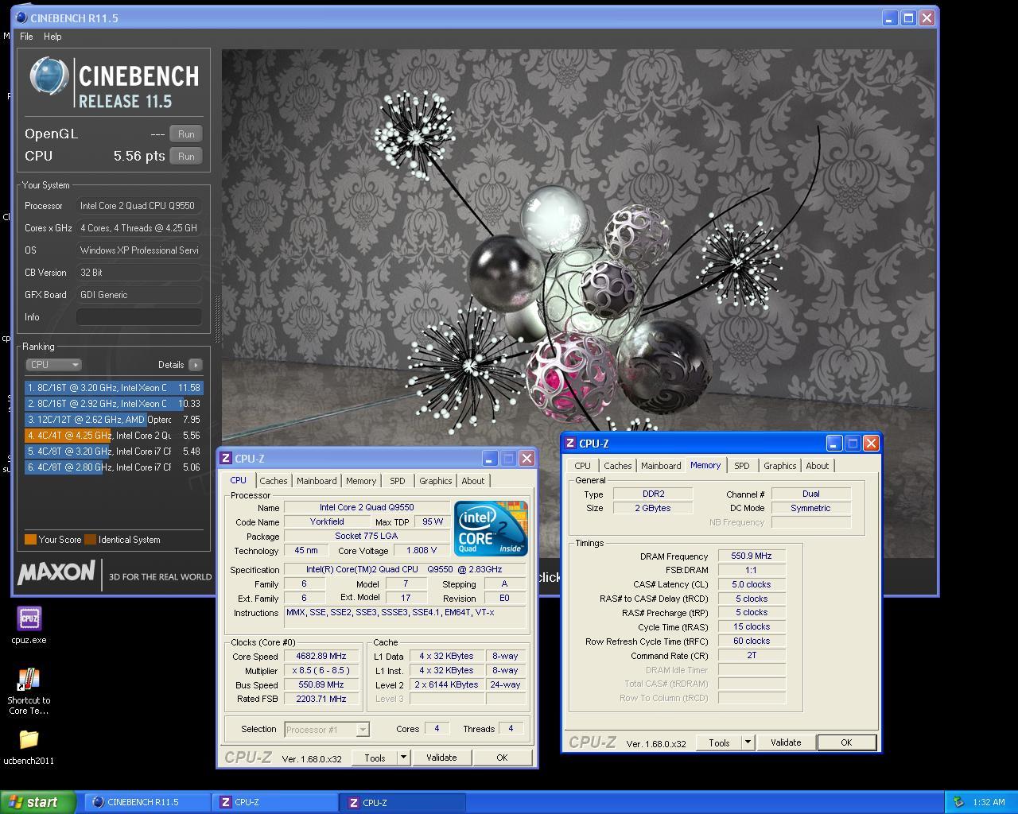Image resolution: width=1018 pixels, height=814 pixels.
Task: Click the GFX Board field showing GDI Generic
Action: (139, 295)
